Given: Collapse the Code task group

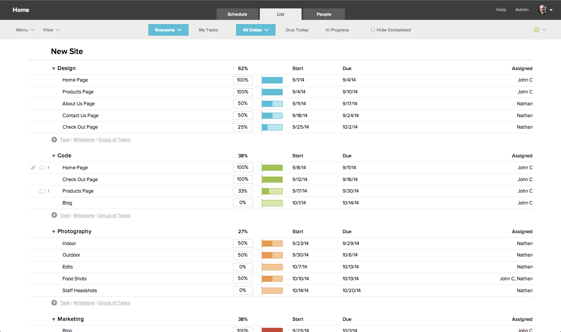Looking at the screenshot, I should pyautogui.click(x=54, y=156).
